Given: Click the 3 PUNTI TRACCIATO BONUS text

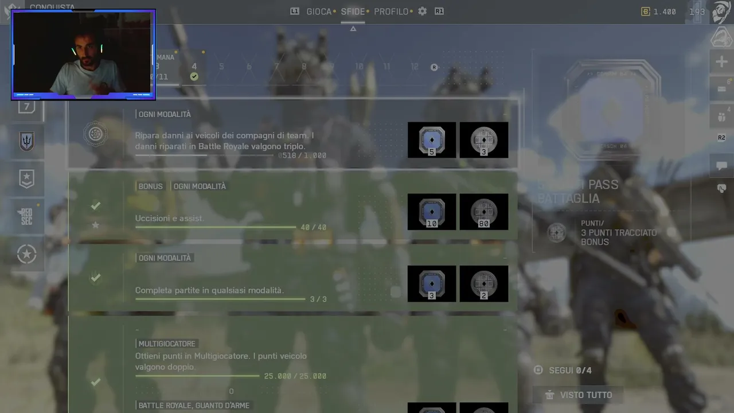Looking at the screenshot, I should 619,237.
